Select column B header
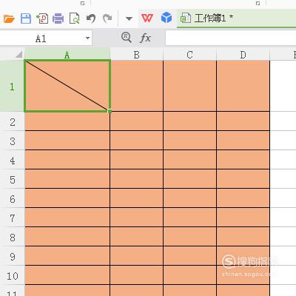The width and height of the screenshot is (296, 296). coord(137,55)
